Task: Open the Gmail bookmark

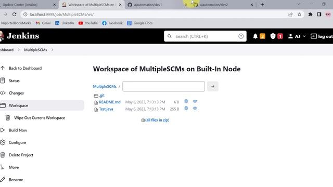Action: coord(43,23)
